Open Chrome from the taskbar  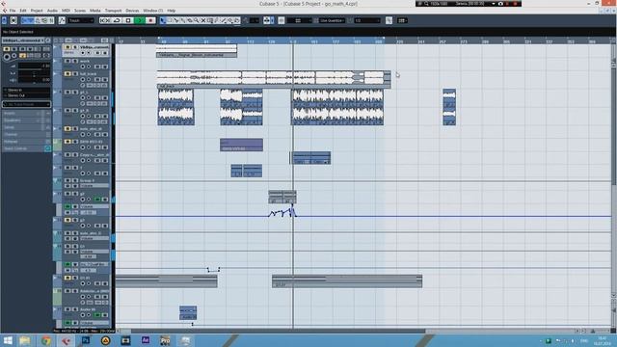[46, 340]
